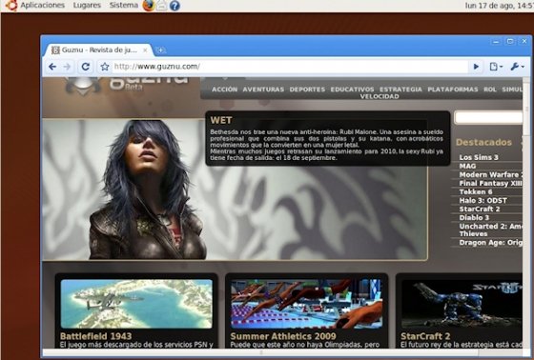Open Dragon Age in Destacados
The image size is (534, 360).
(491, 243)
